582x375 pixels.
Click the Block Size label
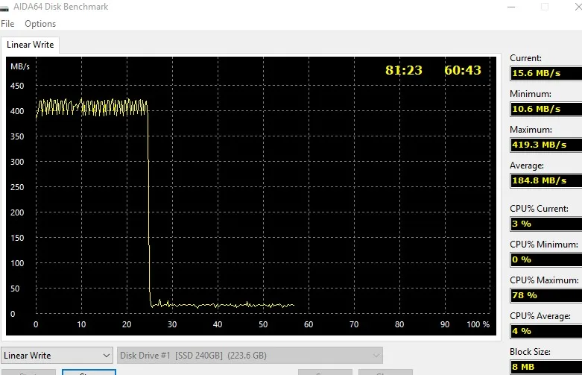[x=530, y=352]
